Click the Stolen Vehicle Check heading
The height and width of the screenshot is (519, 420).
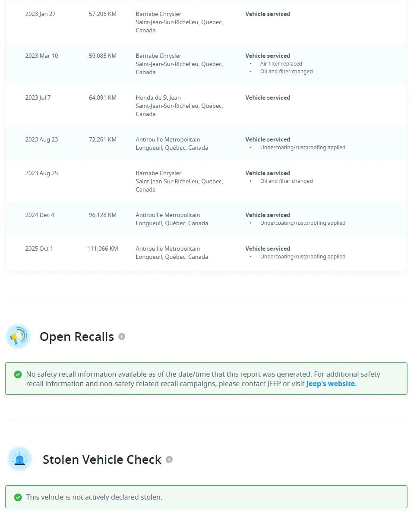pyautogui.click(x=102, y=459)
